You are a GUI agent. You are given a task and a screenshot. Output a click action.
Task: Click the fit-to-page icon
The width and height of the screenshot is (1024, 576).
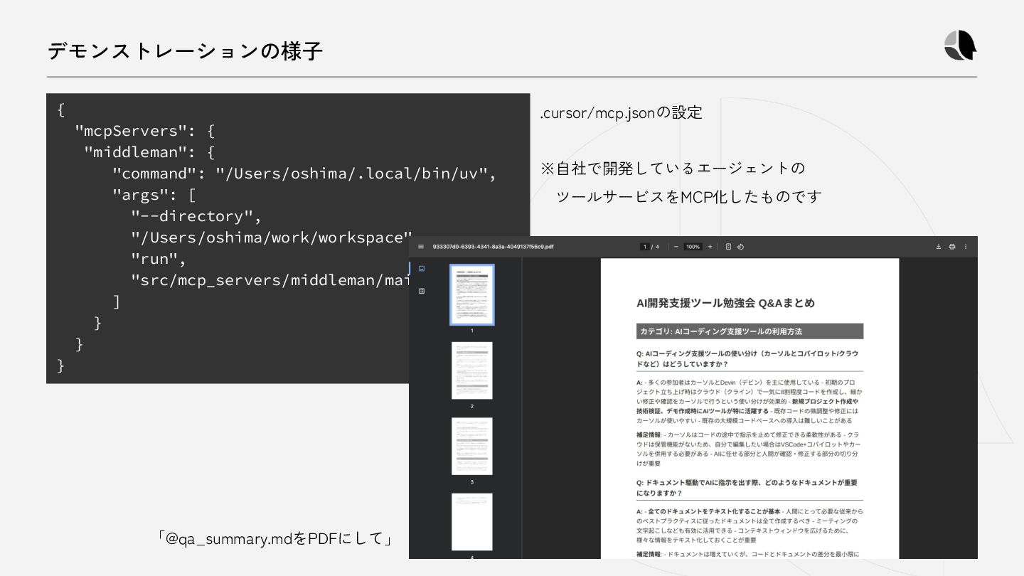tap(729, 247)
